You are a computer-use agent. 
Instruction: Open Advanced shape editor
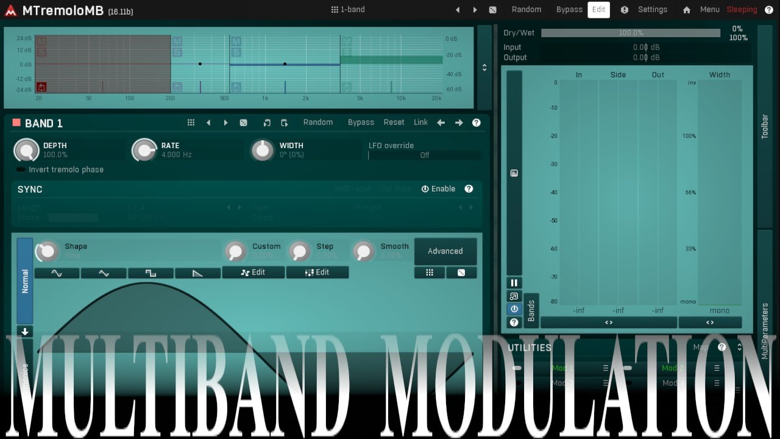[x=445, y=251]
